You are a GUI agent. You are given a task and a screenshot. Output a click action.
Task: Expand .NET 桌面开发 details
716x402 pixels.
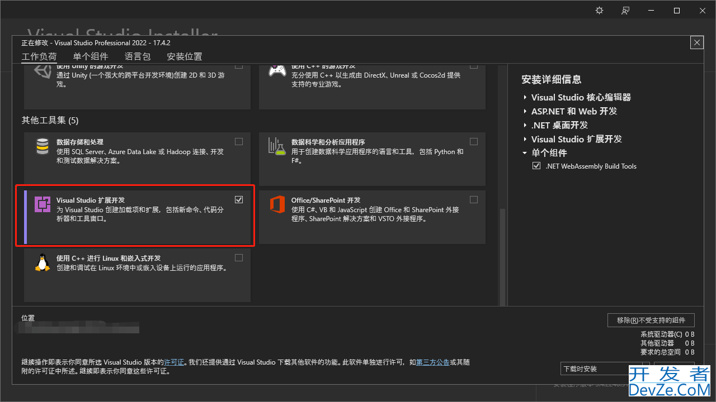pos(525,125)
